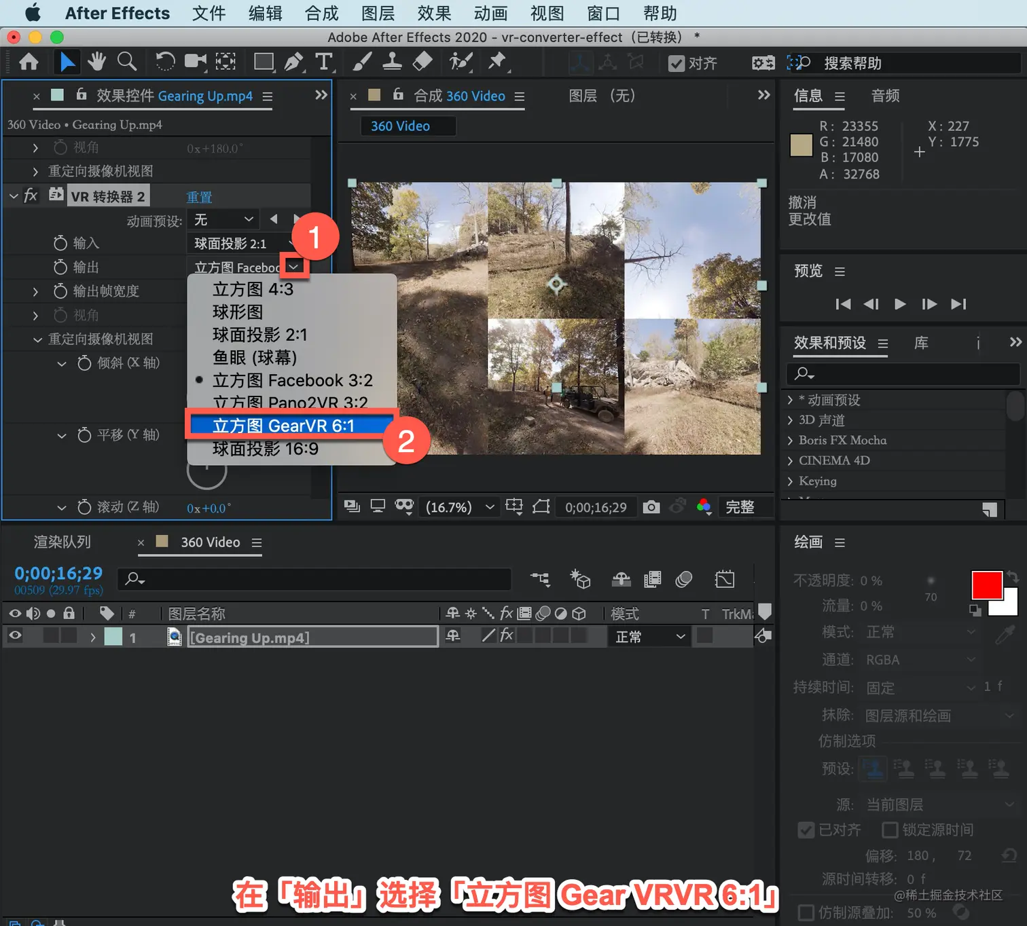Select the Zoom magnifier tool
This screenshot has width=1027, height=926.
click(x=127, y=62)
